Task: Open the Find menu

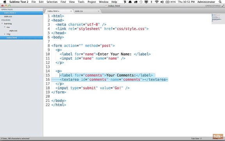Action: (x=63, y=2)
